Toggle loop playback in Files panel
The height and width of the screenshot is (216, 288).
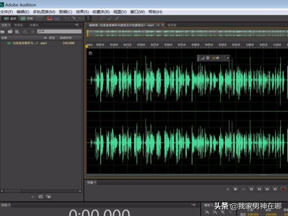[x=40, y=197]
